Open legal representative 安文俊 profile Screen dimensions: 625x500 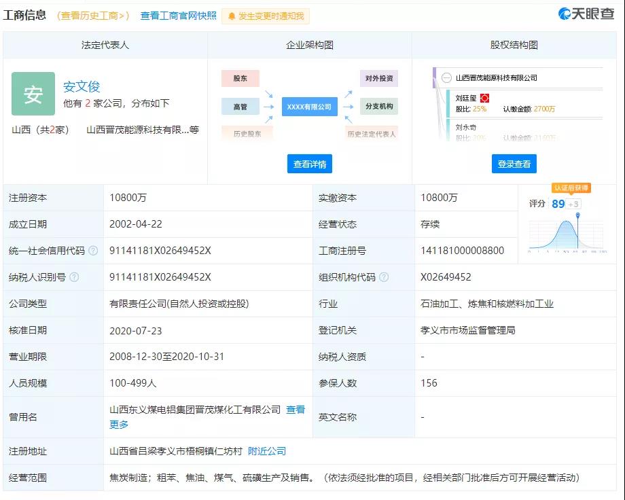point(82,86)
